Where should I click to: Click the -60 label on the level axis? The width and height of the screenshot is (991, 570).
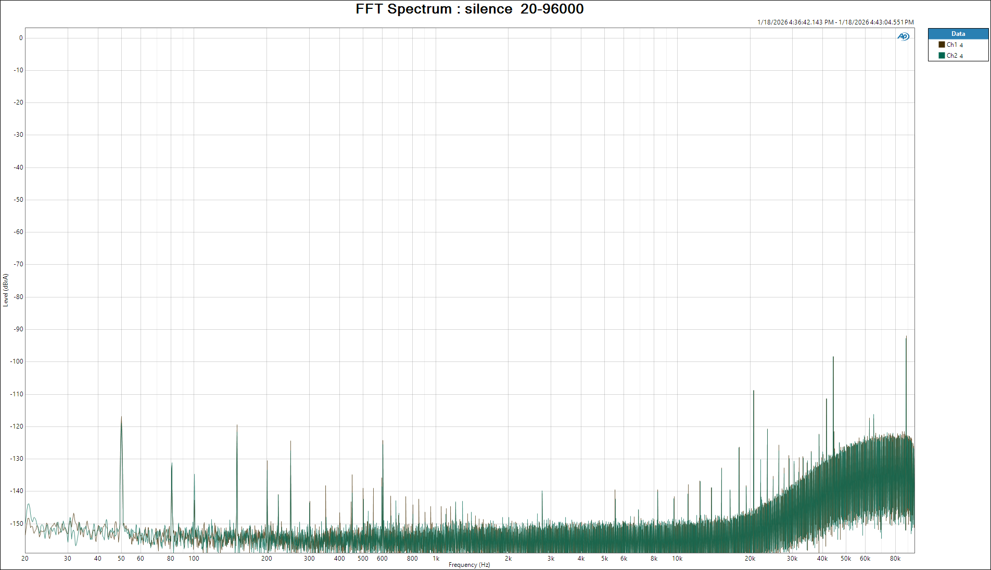tap(19, 232)
